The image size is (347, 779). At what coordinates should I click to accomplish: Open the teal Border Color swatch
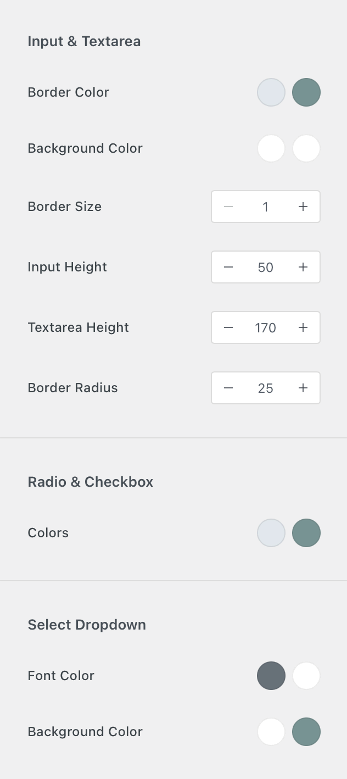(306, 92)
